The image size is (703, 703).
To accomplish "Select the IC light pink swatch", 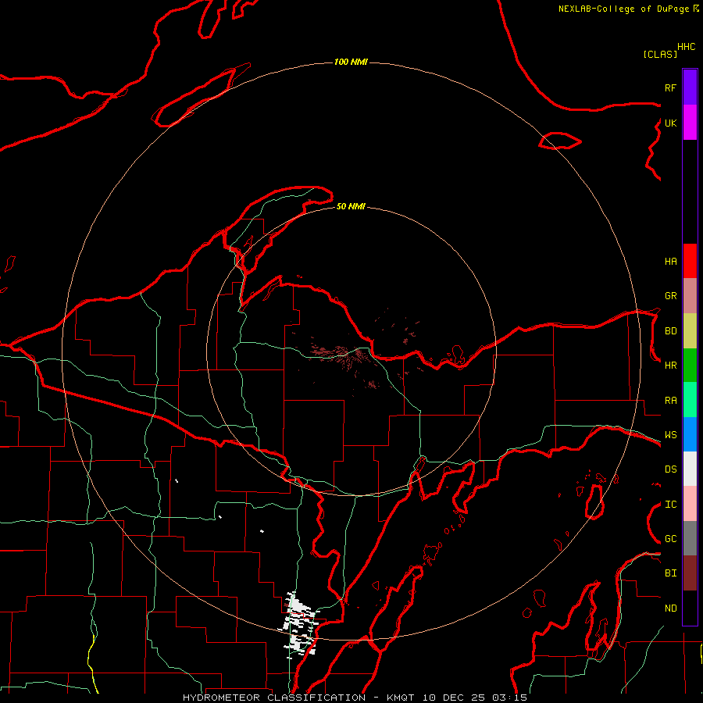I will pos(690,504).
